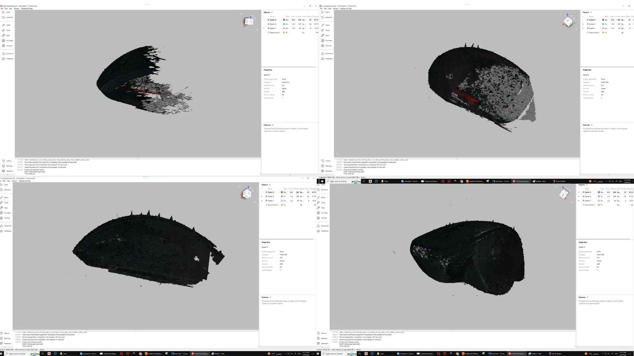The image size is (634, 356).
Task: Click navigation cube in top-left viewport
Action: coord(249,21)
